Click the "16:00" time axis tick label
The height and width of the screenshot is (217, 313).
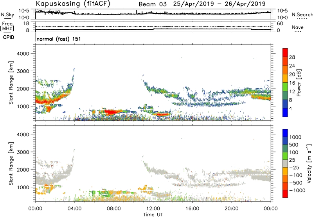click(x=192, y=209)
